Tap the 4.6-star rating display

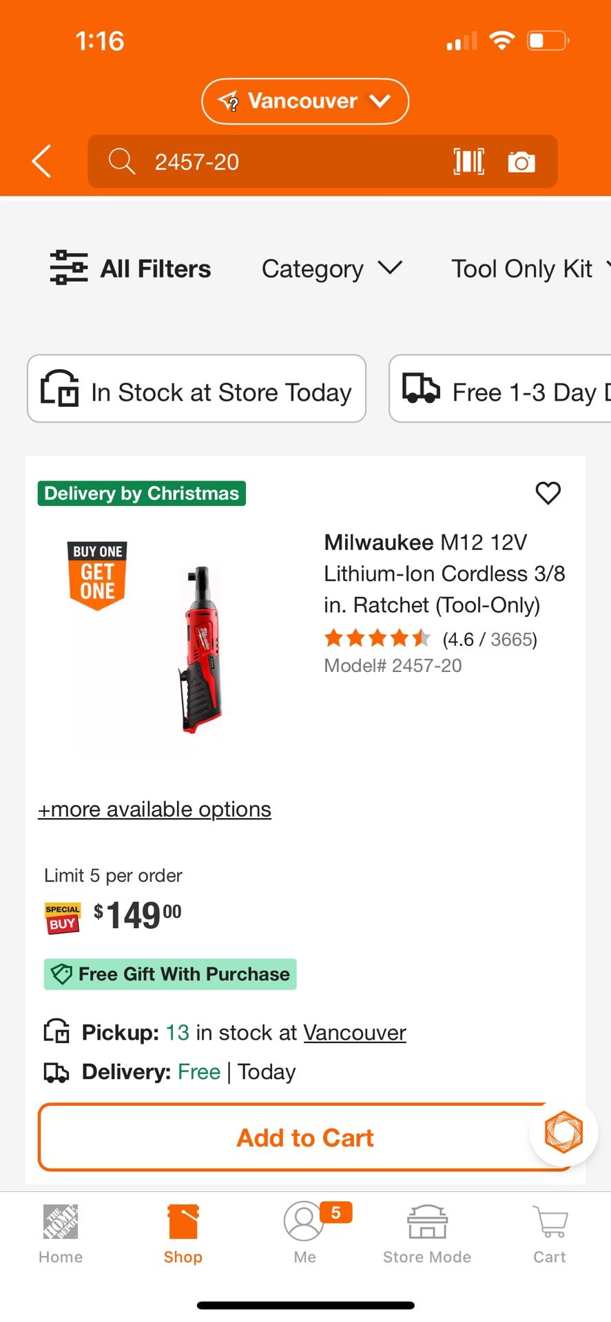(430, 639)
